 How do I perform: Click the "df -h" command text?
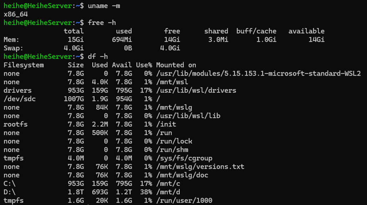pyautogui.click(x=98, y=57)
